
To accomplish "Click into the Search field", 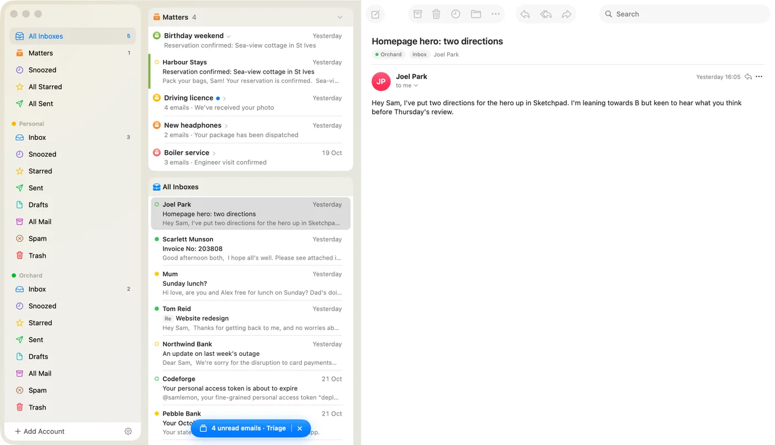I will coord(684,14).
